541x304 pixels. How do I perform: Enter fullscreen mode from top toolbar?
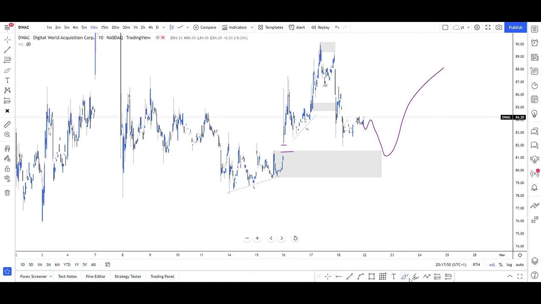point(488,27)
